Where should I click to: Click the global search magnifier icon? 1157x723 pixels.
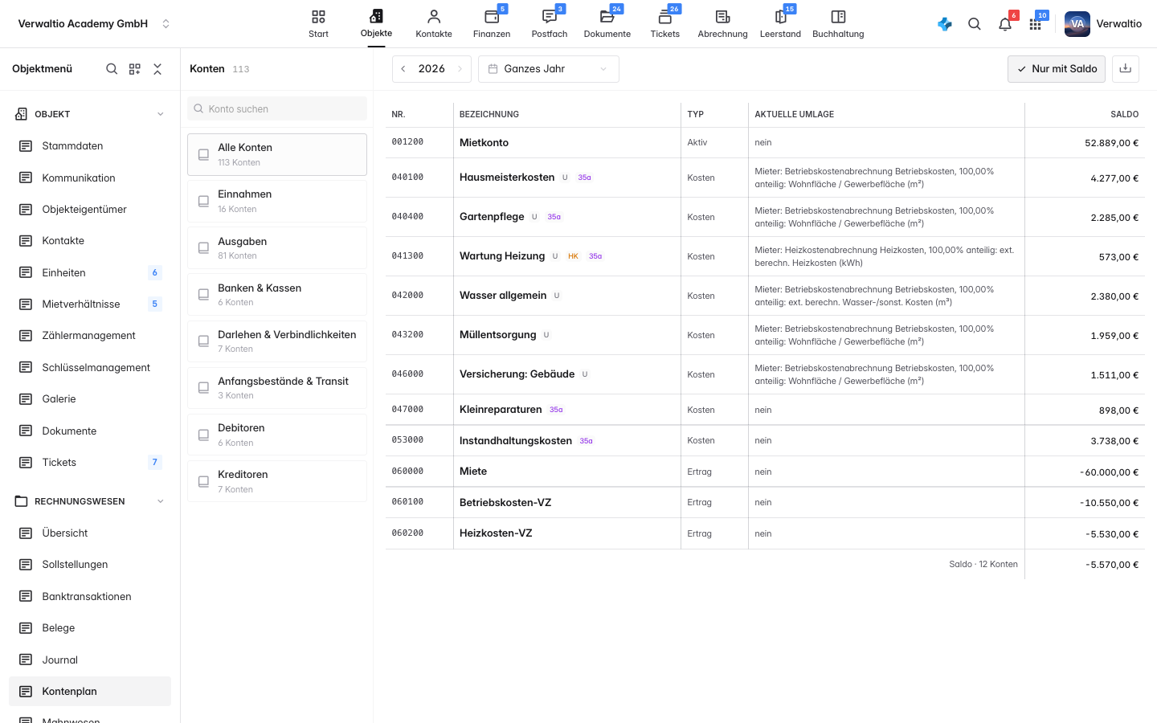point(975,24)
